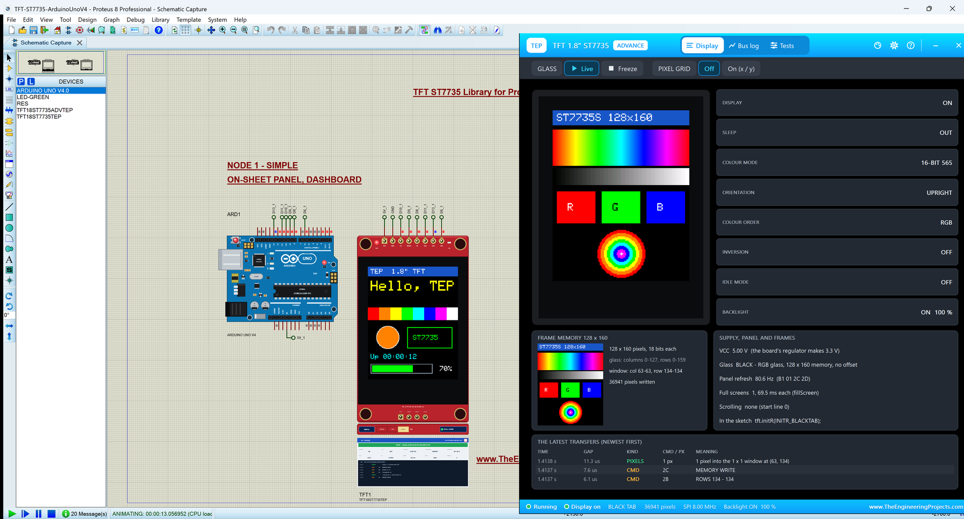Select the Wire Label (LBL) tool

pos(9,89)
